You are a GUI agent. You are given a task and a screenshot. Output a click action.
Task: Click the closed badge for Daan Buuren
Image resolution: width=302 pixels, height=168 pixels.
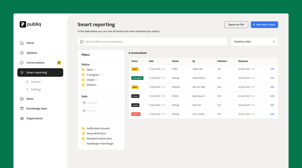click(x=135, y=96)
